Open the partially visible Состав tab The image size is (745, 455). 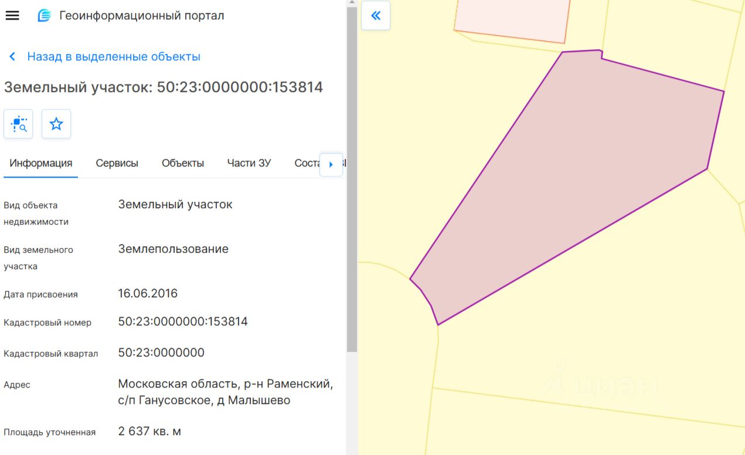(307, 164)
